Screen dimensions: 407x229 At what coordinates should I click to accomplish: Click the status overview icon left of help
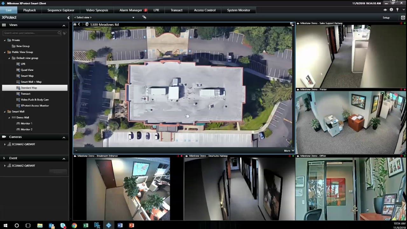tap(386, 10)
